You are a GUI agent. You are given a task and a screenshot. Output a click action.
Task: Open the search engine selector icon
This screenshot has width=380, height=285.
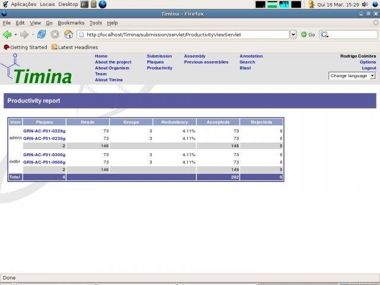tap(325, 35)
